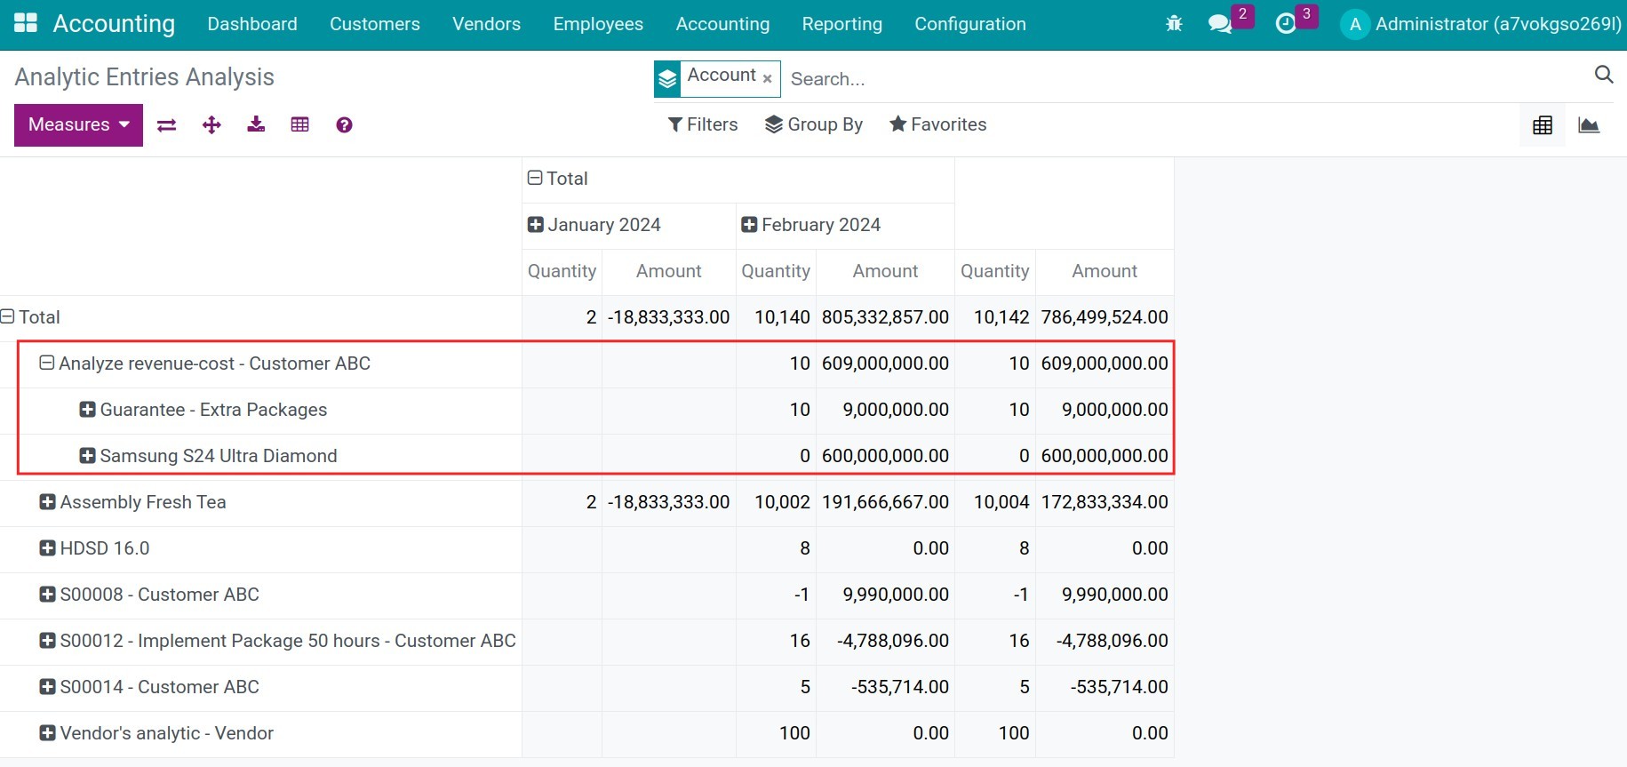Sort by February 2024 Amount header

pyautogui.click(x=886, y=271)
